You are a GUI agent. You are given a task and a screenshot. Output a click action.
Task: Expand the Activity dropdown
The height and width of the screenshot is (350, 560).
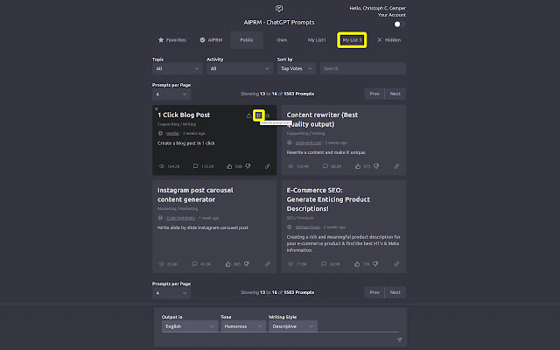pyautogui.click(x=240, y=68)
